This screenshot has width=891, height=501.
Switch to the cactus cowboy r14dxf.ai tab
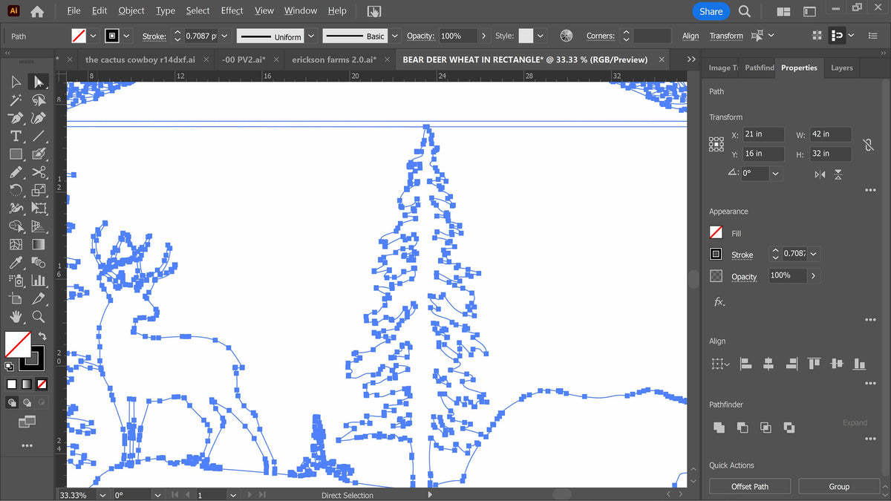pos(140,59)
